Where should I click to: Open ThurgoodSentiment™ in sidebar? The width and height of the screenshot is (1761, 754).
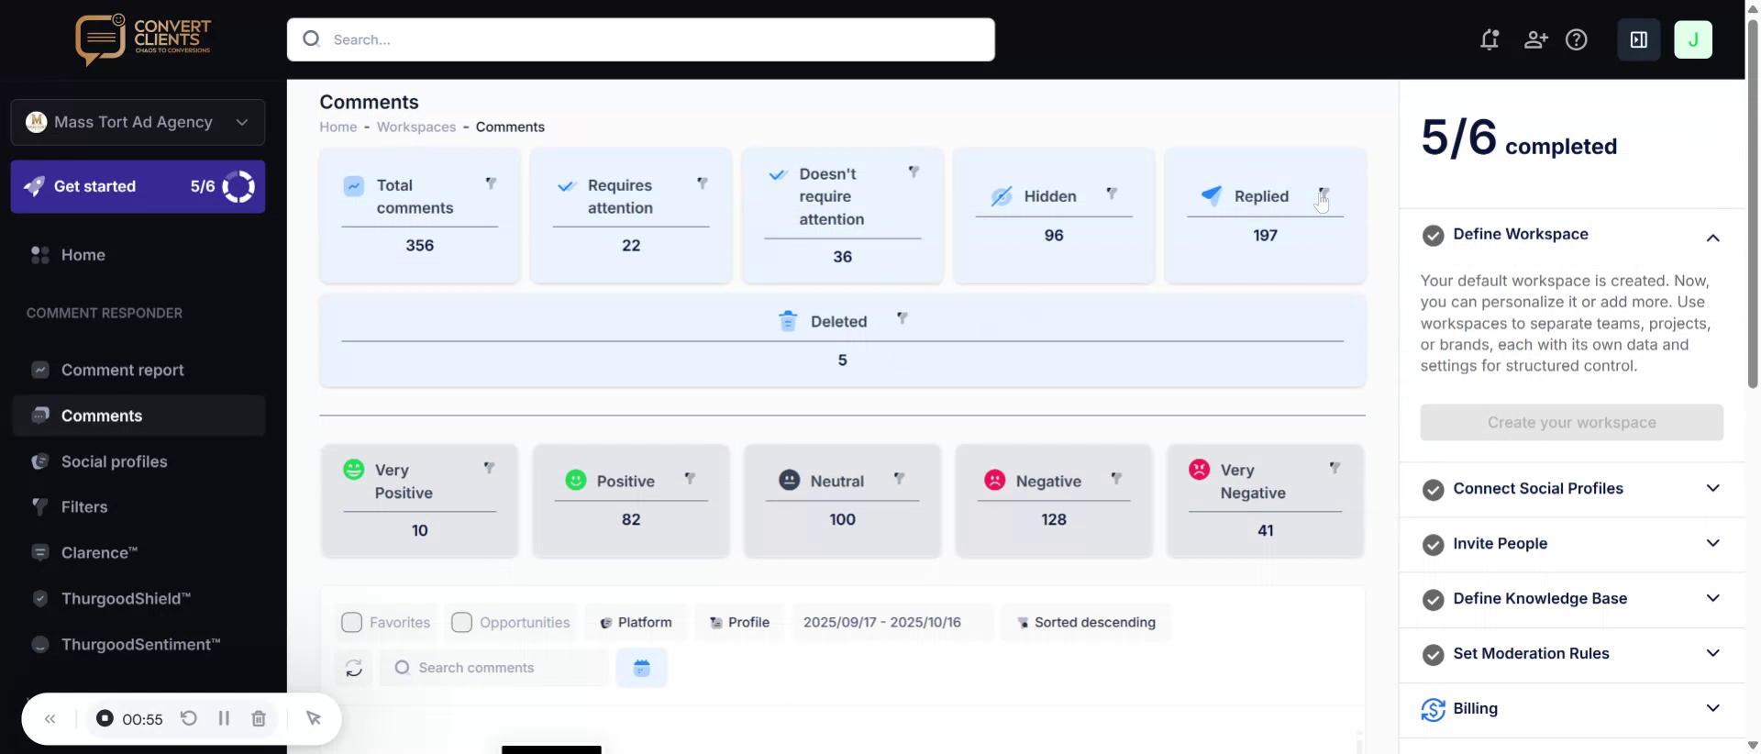[140, 644]
